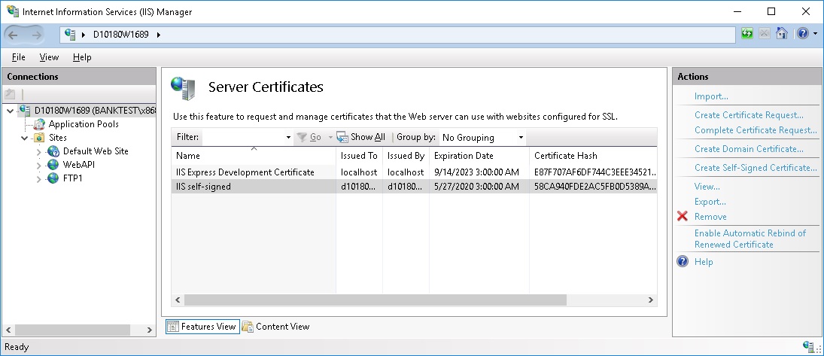Screen dimensions: 824x356
Task: Select the Application Pools tree item
Action: click(84, 124)
